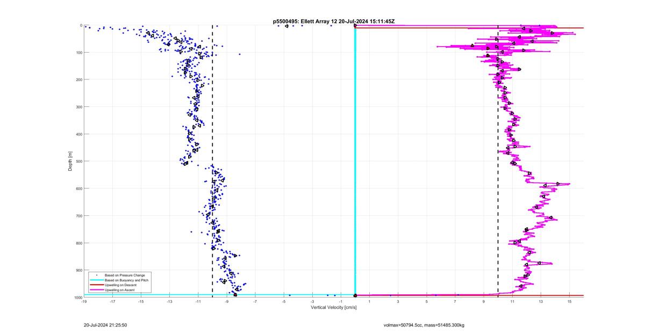
Task: Click the plot title 'p5500495: Ellett Array 12'
Action: point(305,21)
